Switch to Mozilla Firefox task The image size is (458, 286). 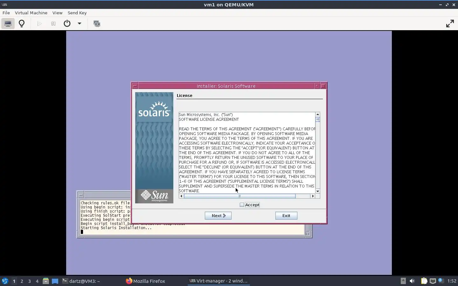click(146, 281)
